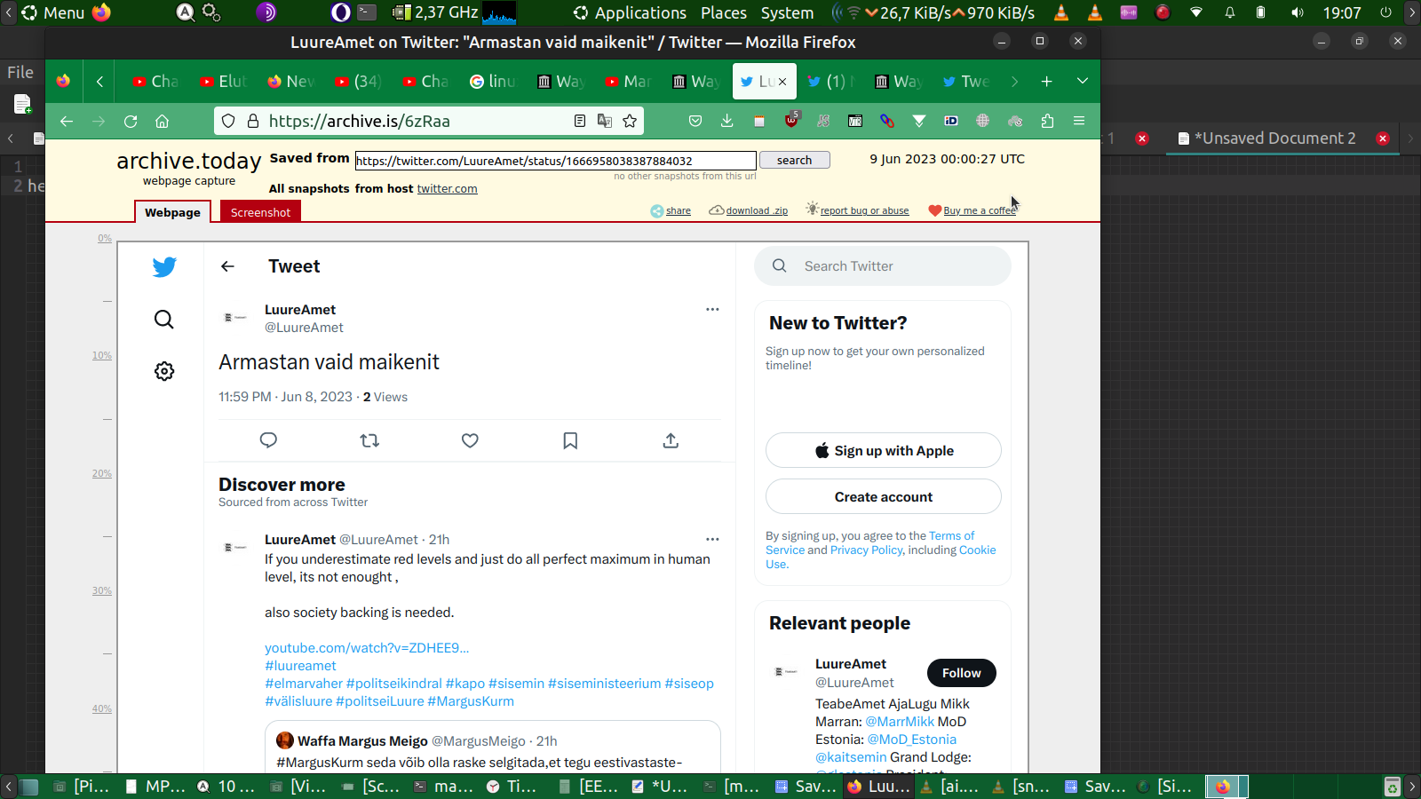Reply to the Armastan vaid maikenit tweet
The height and width of the screenshot is (799, 1421).
tap(268, 440)
